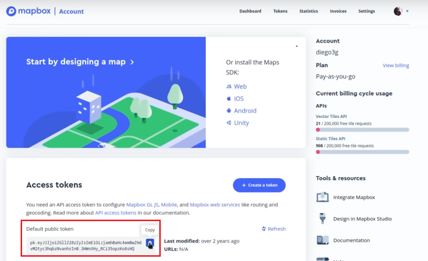The image size is (428, 261).
Task: Open the Invoices page
Action: [338, 11]
